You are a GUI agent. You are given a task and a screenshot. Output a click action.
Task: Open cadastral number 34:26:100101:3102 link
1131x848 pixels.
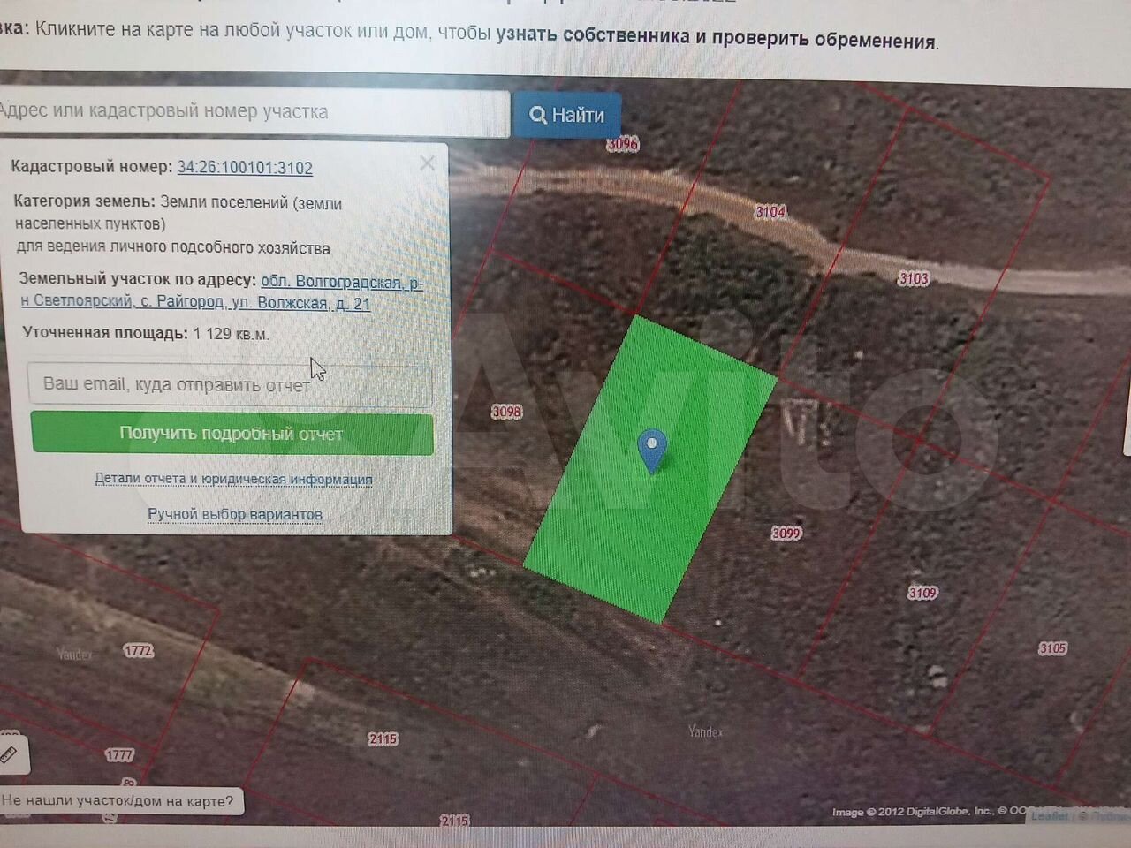245,168
